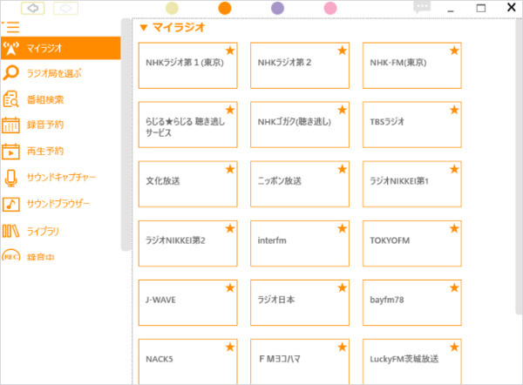Click the sidebar vertical scrollbar
Image resolution: width=523 pixels, height=385 pixels.
[x=126, y=135]
